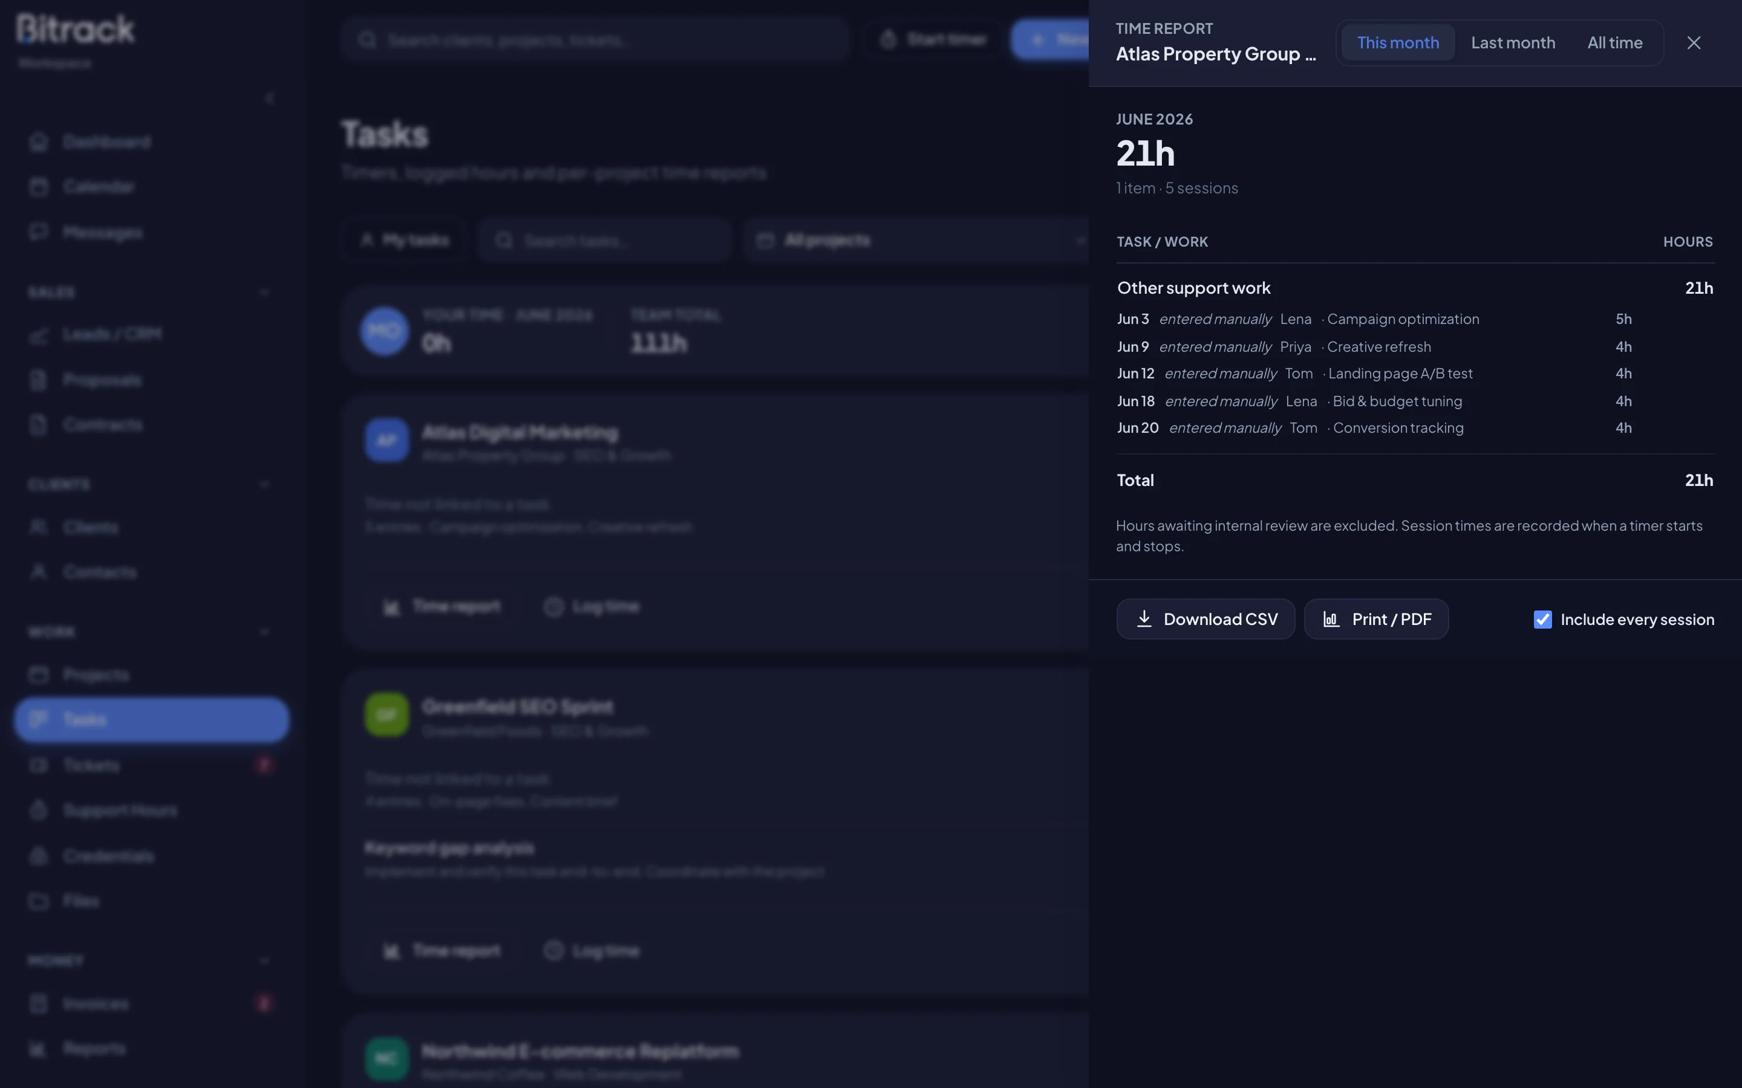Image resolution: width=1742 pixels, height=1088 pixels.
Task: Collapse the SALES sidebar section
Action: (264, 292)
